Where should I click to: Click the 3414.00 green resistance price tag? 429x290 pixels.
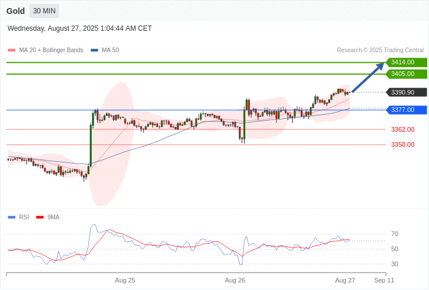pyautogui.click(x=406, y=62)
